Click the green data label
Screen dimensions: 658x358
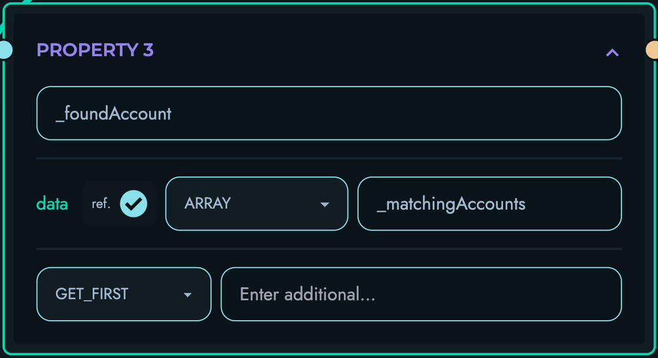coord(52,204)
